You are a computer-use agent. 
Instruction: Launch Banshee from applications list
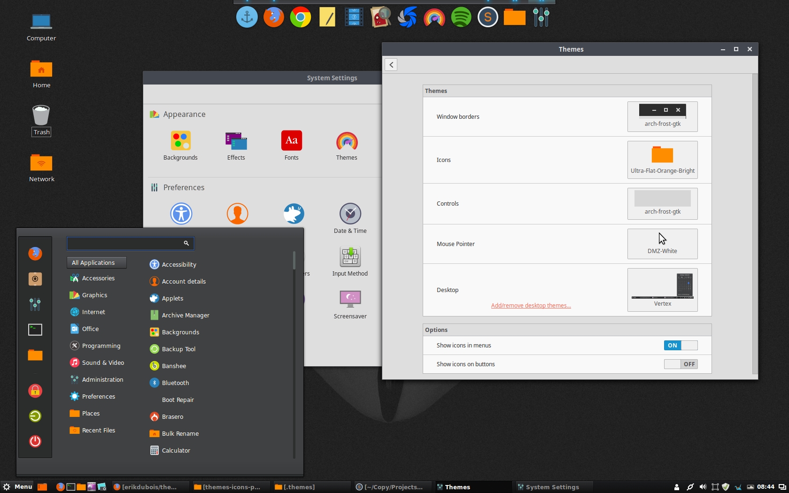[168, 366]
